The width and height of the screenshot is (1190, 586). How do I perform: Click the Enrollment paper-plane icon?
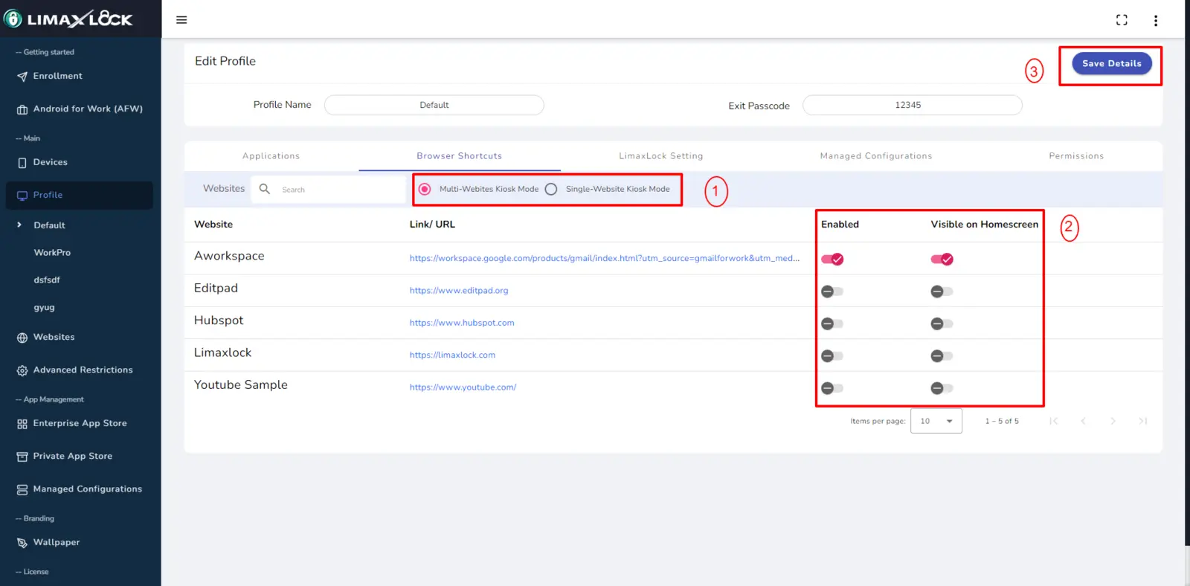coord(22,77)
